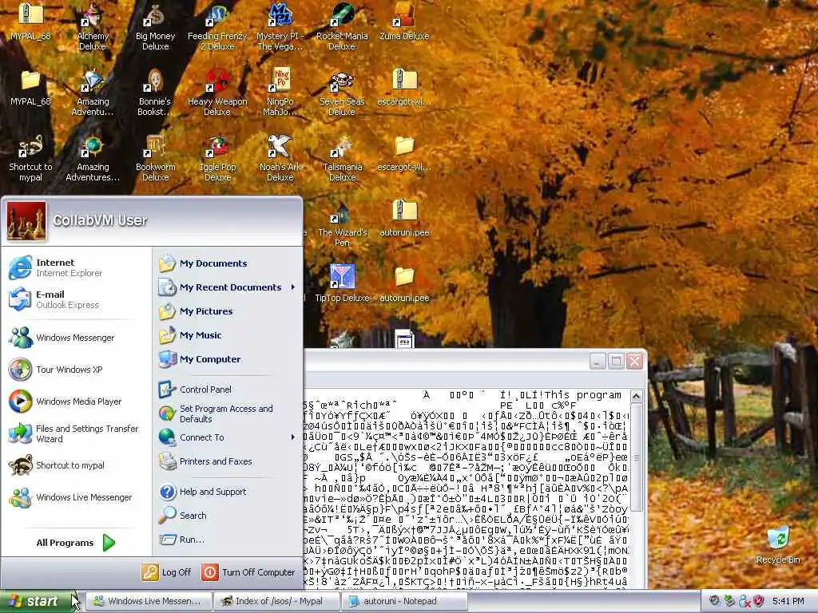Open Mystery PI The Vegas desktop icon
This screenshot has height=613, width=818.
point(280,27)
